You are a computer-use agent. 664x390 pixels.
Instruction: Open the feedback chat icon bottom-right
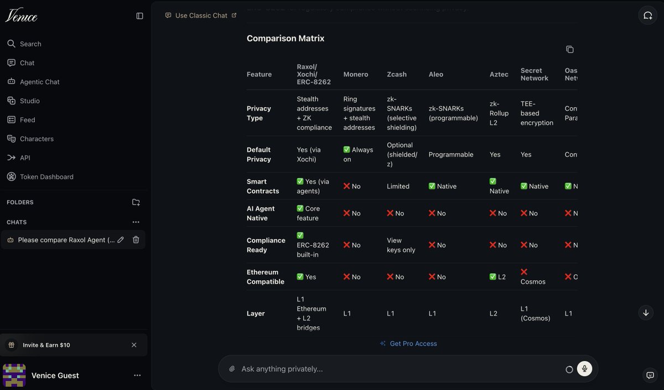click(650, 375)
